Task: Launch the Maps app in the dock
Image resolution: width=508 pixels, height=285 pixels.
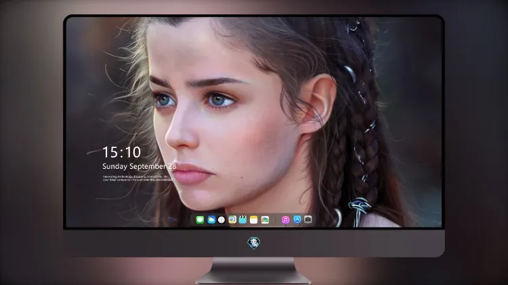Action: click(x=232, y=219)
